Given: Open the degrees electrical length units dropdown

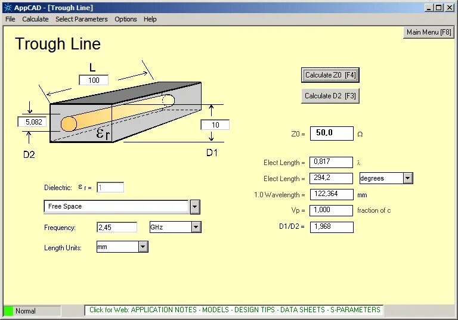Looking at the screenshot, I should [x=408, y=178].
